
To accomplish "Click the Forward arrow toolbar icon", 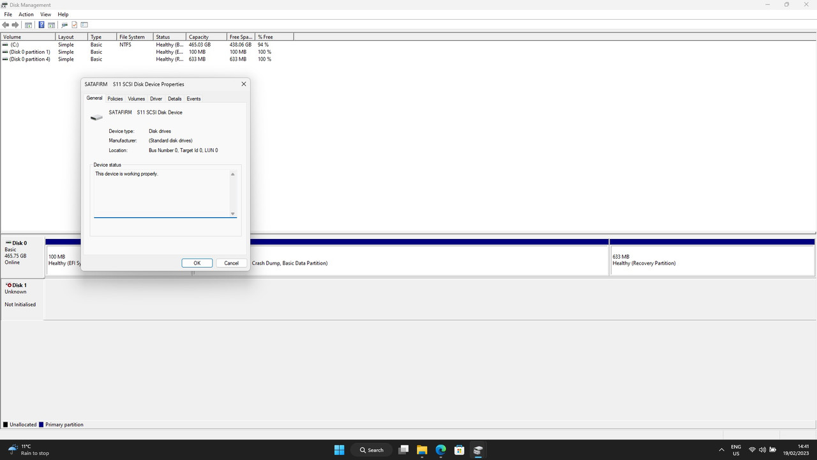I will tap(15, 25).
